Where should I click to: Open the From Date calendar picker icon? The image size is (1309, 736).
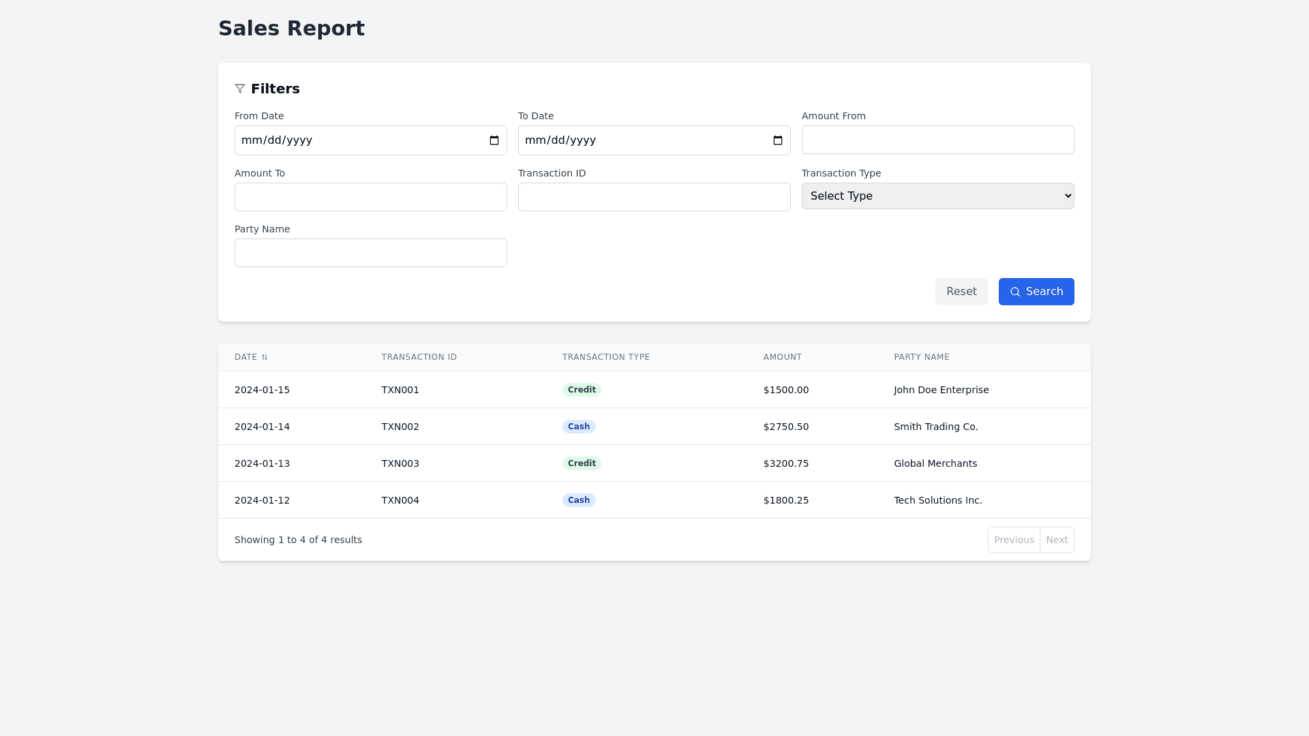tap(494, 140)
